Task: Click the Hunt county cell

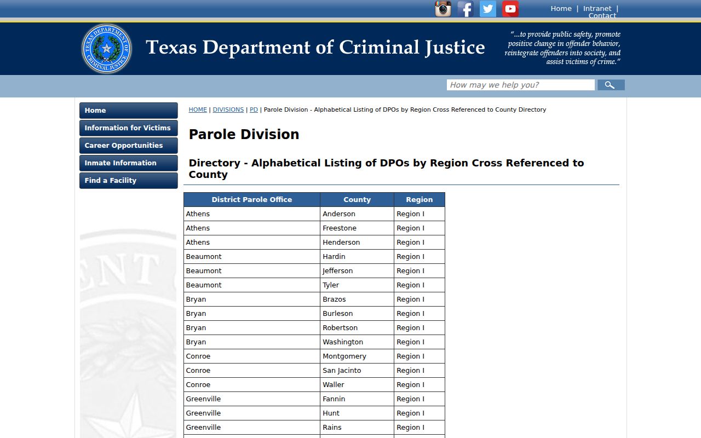Action: coord(357,413)
